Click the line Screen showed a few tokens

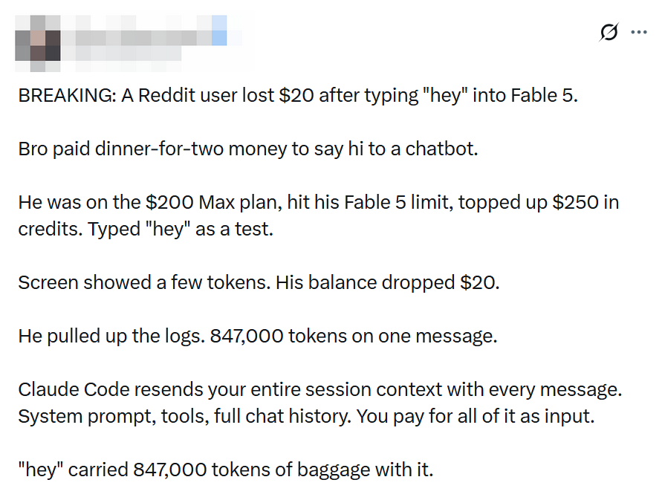pyautogui.click(x=144, y=283)
